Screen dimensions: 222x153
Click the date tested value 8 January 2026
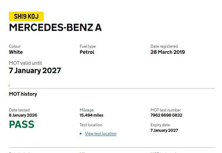coord(23,115)
